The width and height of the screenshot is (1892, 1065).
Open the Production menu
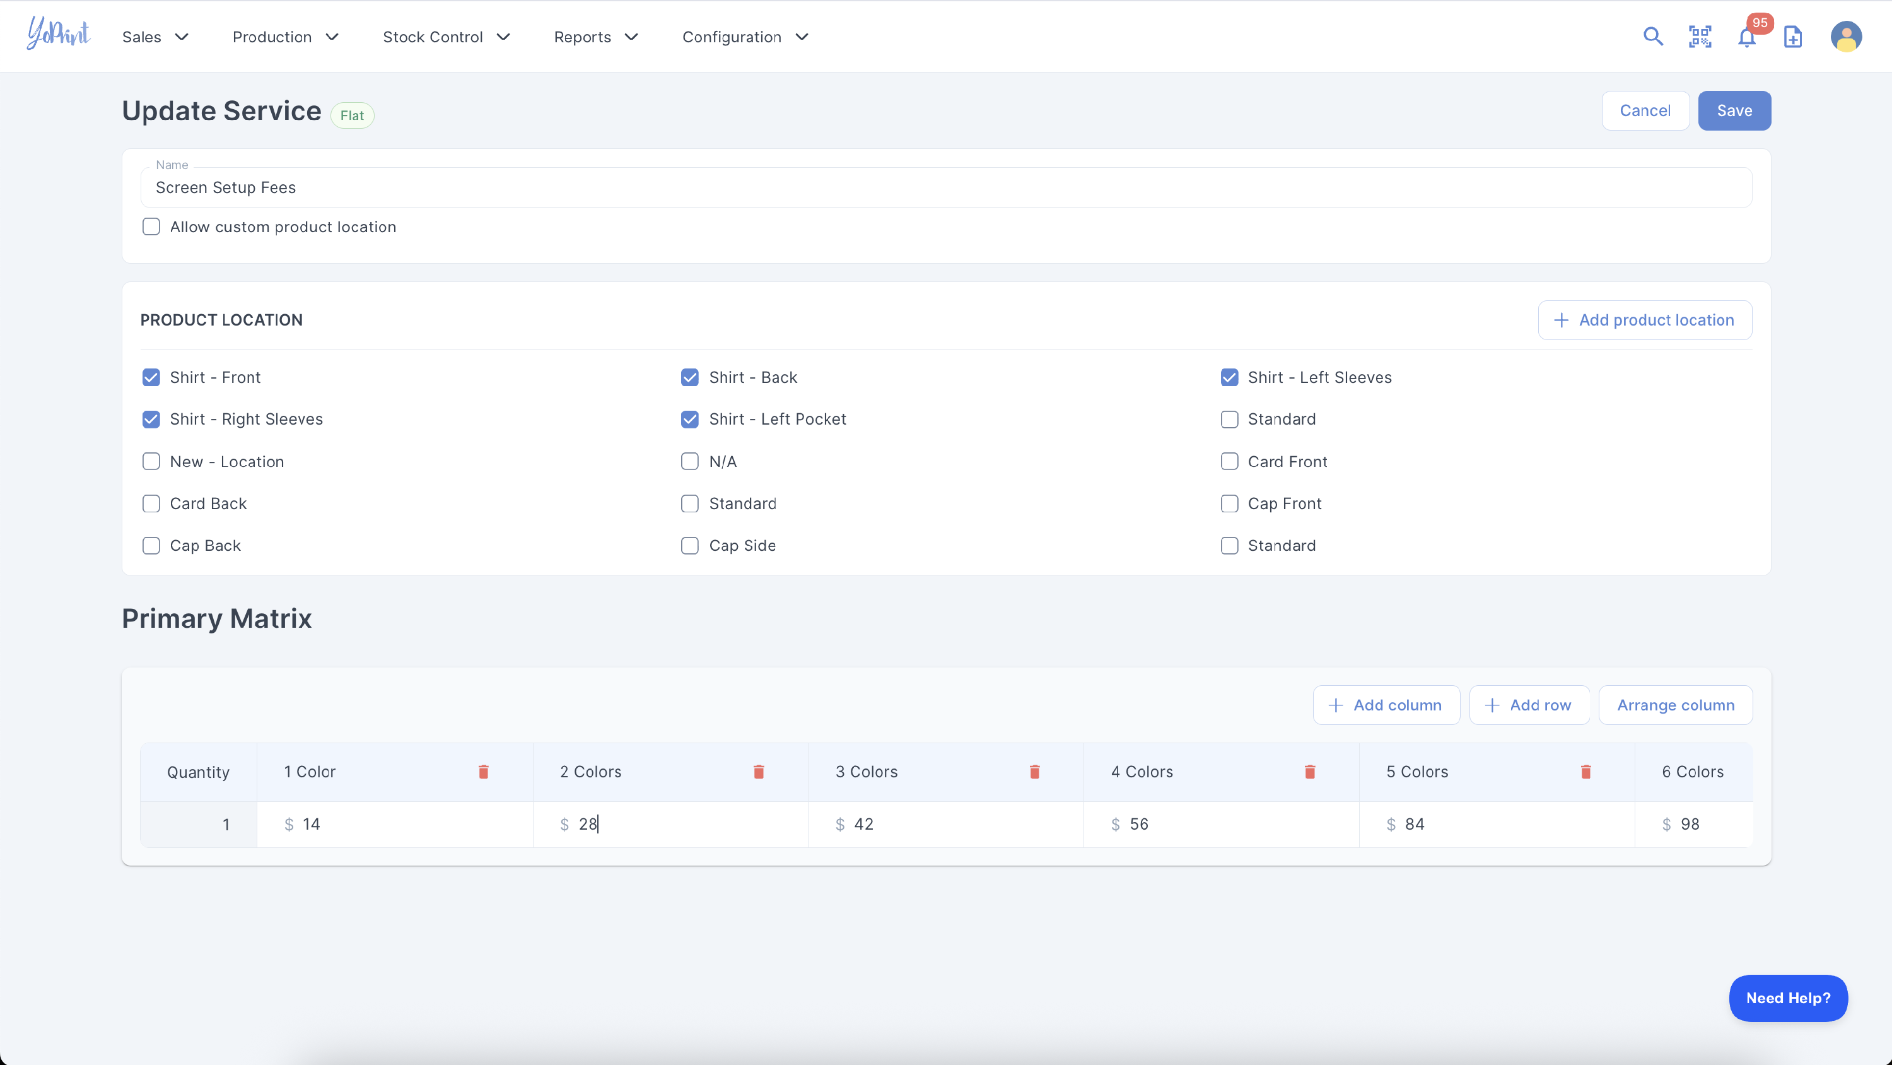point(285,37)
